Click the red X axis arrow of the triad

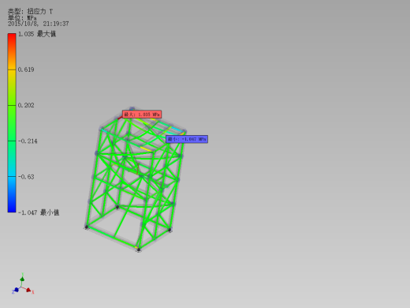coord(29,290)
